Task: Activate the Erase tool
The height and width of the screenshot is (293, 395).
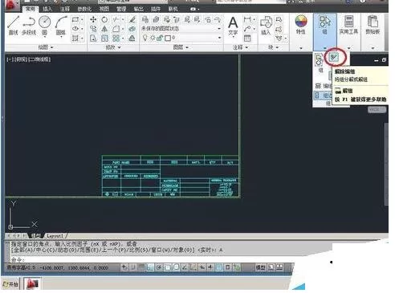Action: (x=132, y=19)
